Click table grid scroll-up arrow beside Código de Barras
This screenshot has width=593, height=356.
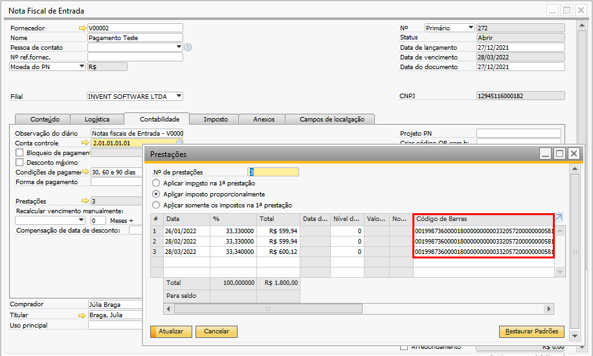pyautogui.click(x=560, y=231)
